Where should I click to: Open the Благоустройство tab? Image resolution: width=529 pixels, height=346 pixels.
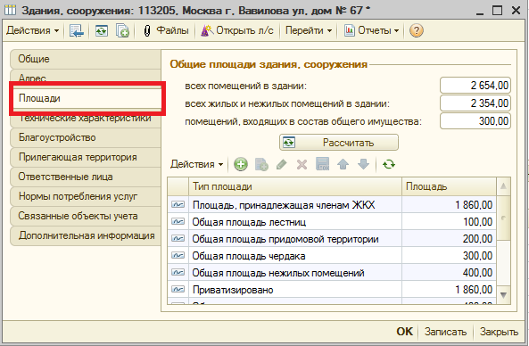click(x=86, y=137)
